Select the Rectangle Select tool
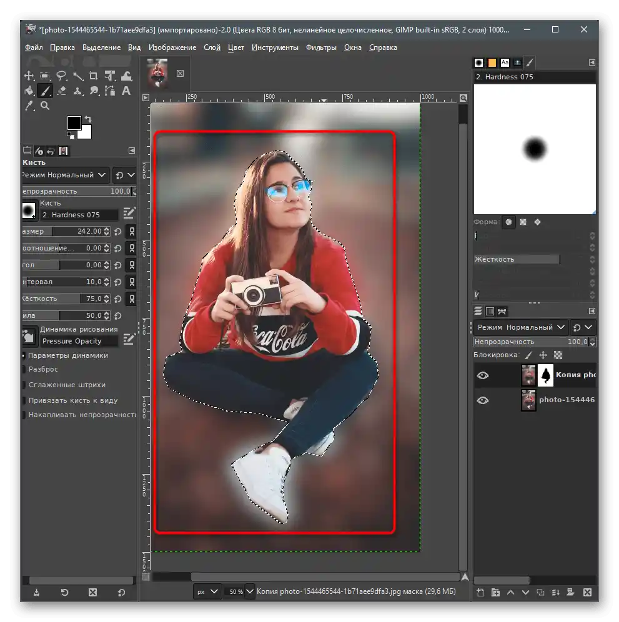 [x=45, y=76]
